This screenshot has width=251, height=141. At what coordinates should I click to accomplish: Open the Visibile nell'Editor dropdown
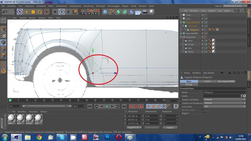click(224, 99)
